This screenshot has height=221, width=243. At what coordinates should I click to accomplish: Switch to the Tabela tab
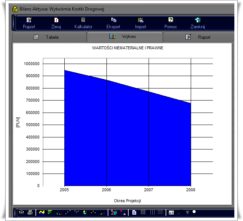pyautogui.click(x=49, y=37)
